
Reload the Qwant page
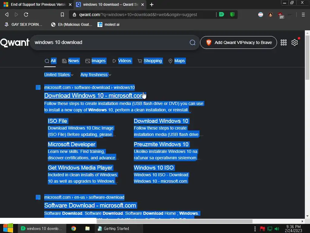coord(26,15)
